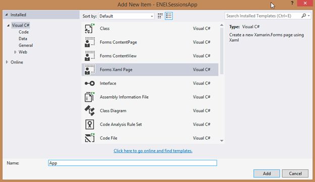Click the template list scroll down arrow

222,141
